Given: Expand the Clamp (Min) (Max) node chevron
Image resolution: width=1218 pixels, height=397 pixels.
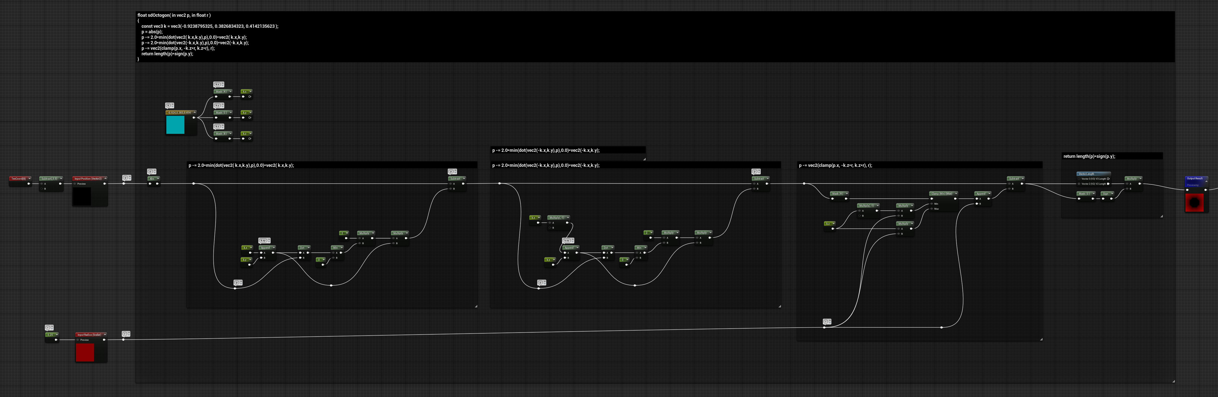Looking at the screenshot, I should (x=956, y=193).
